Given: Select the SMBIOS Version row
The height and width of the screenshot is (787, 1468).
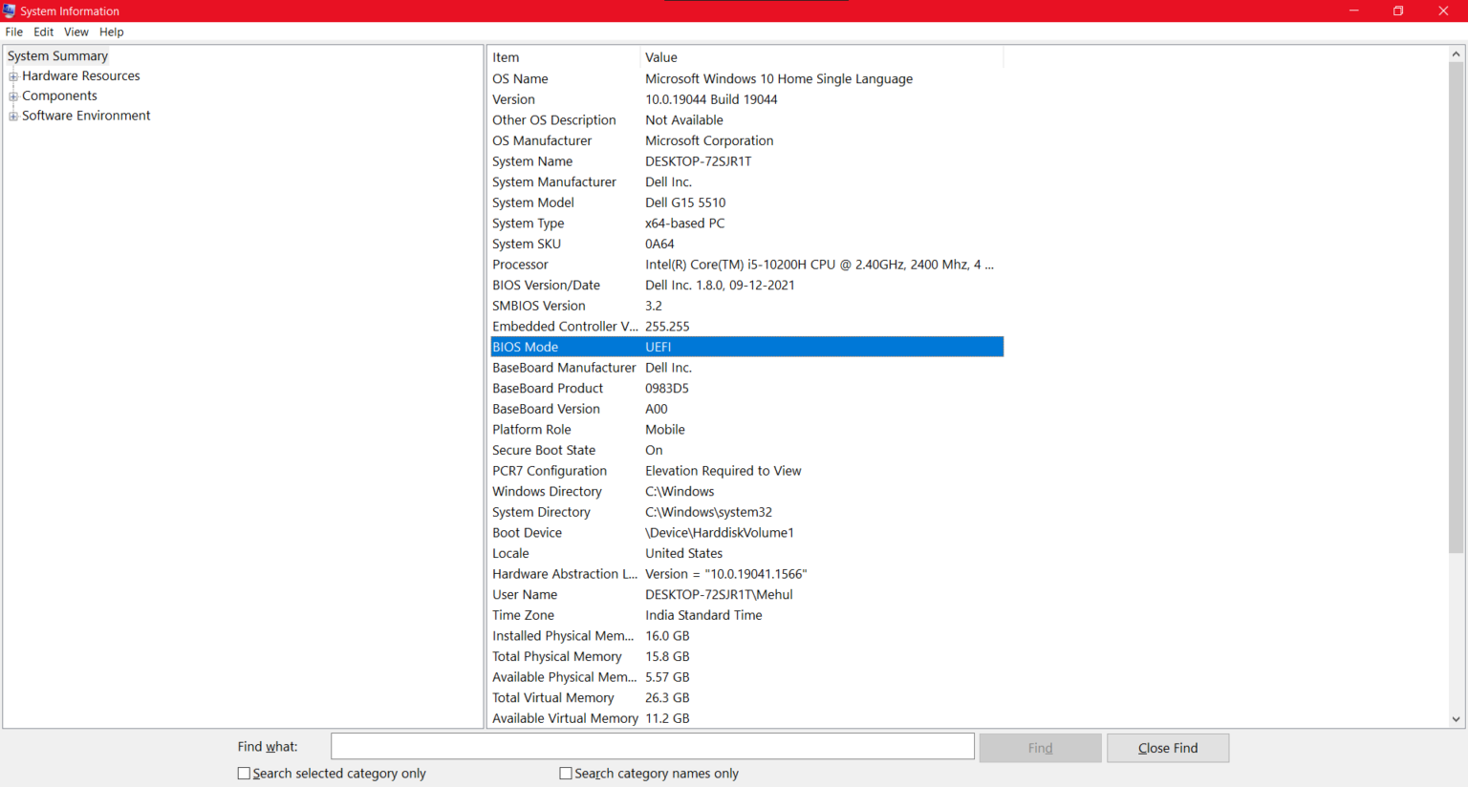Looking at the screenshot, I should coord(747,306).
